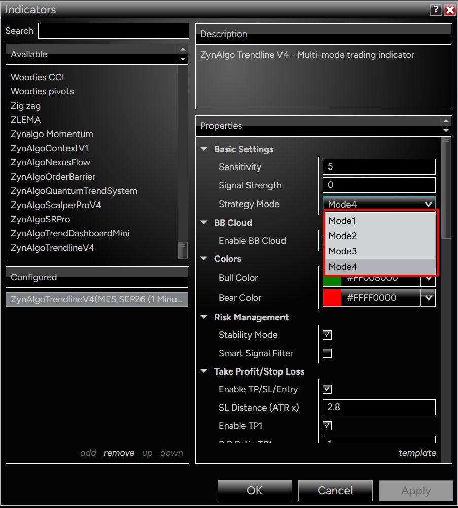Viewport: 458px width, 508px height.
Task: Select Zynalgo Momentum indicator
Action: [x=52, y=134]
